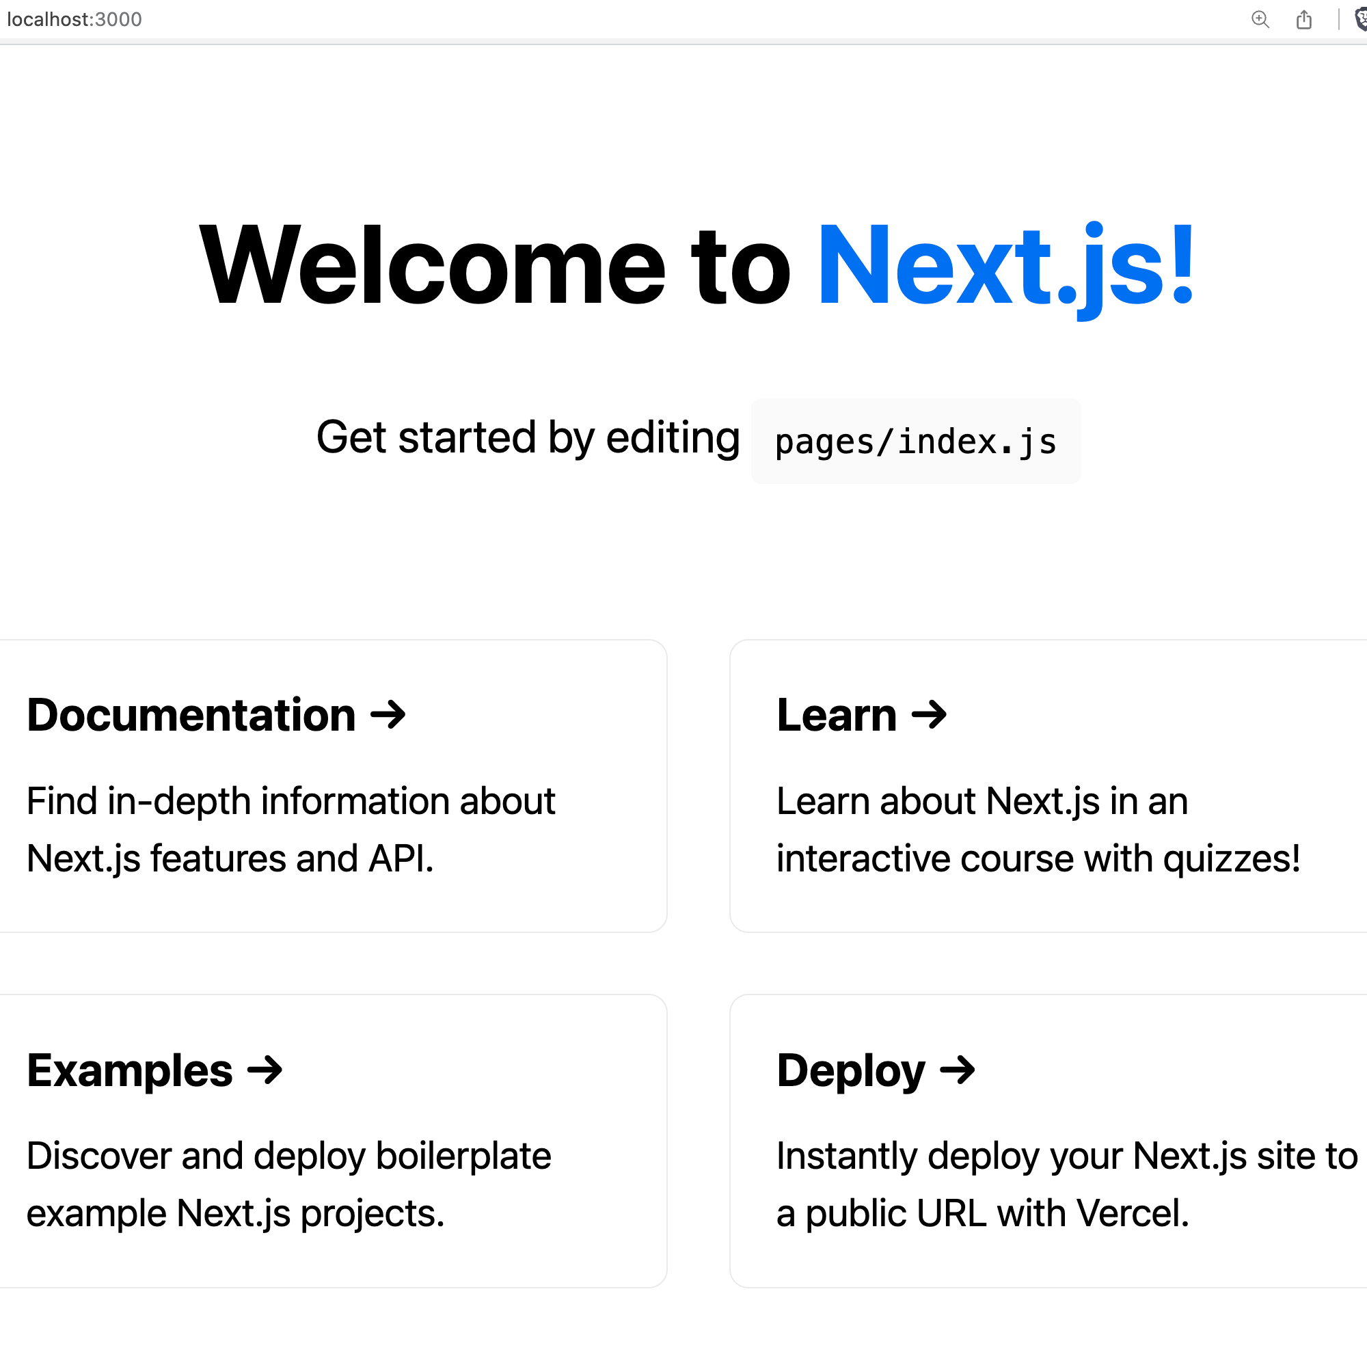Open the Examples card
This screenshot has height=1367, width=1367.
click(334, 1141)
